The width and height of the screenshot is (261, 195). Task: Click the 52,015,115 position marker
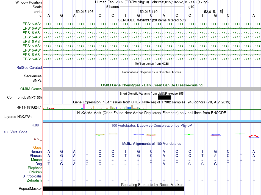click(x=213, y=12)
